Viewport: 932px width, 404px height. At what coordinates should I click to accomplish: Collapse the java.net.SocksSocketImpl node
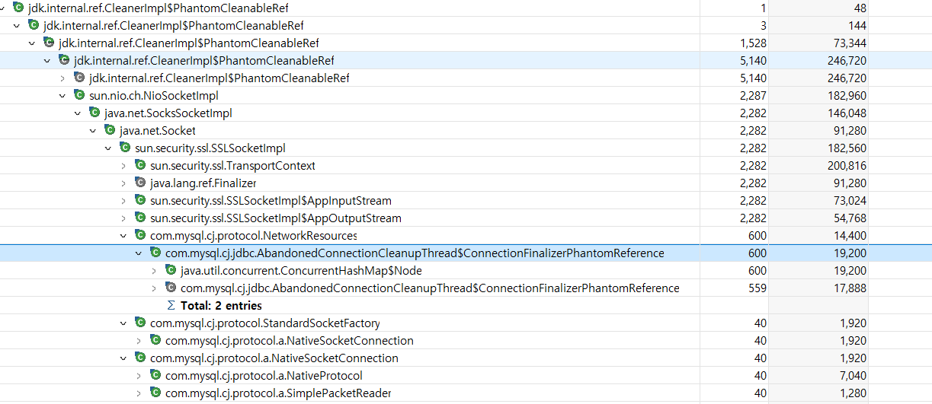[78, 113]
